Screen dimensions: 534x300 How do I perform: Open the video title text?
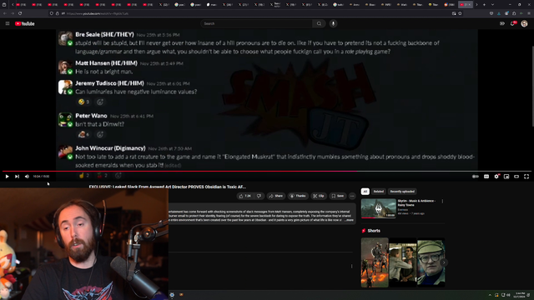[x=167, y=187]
